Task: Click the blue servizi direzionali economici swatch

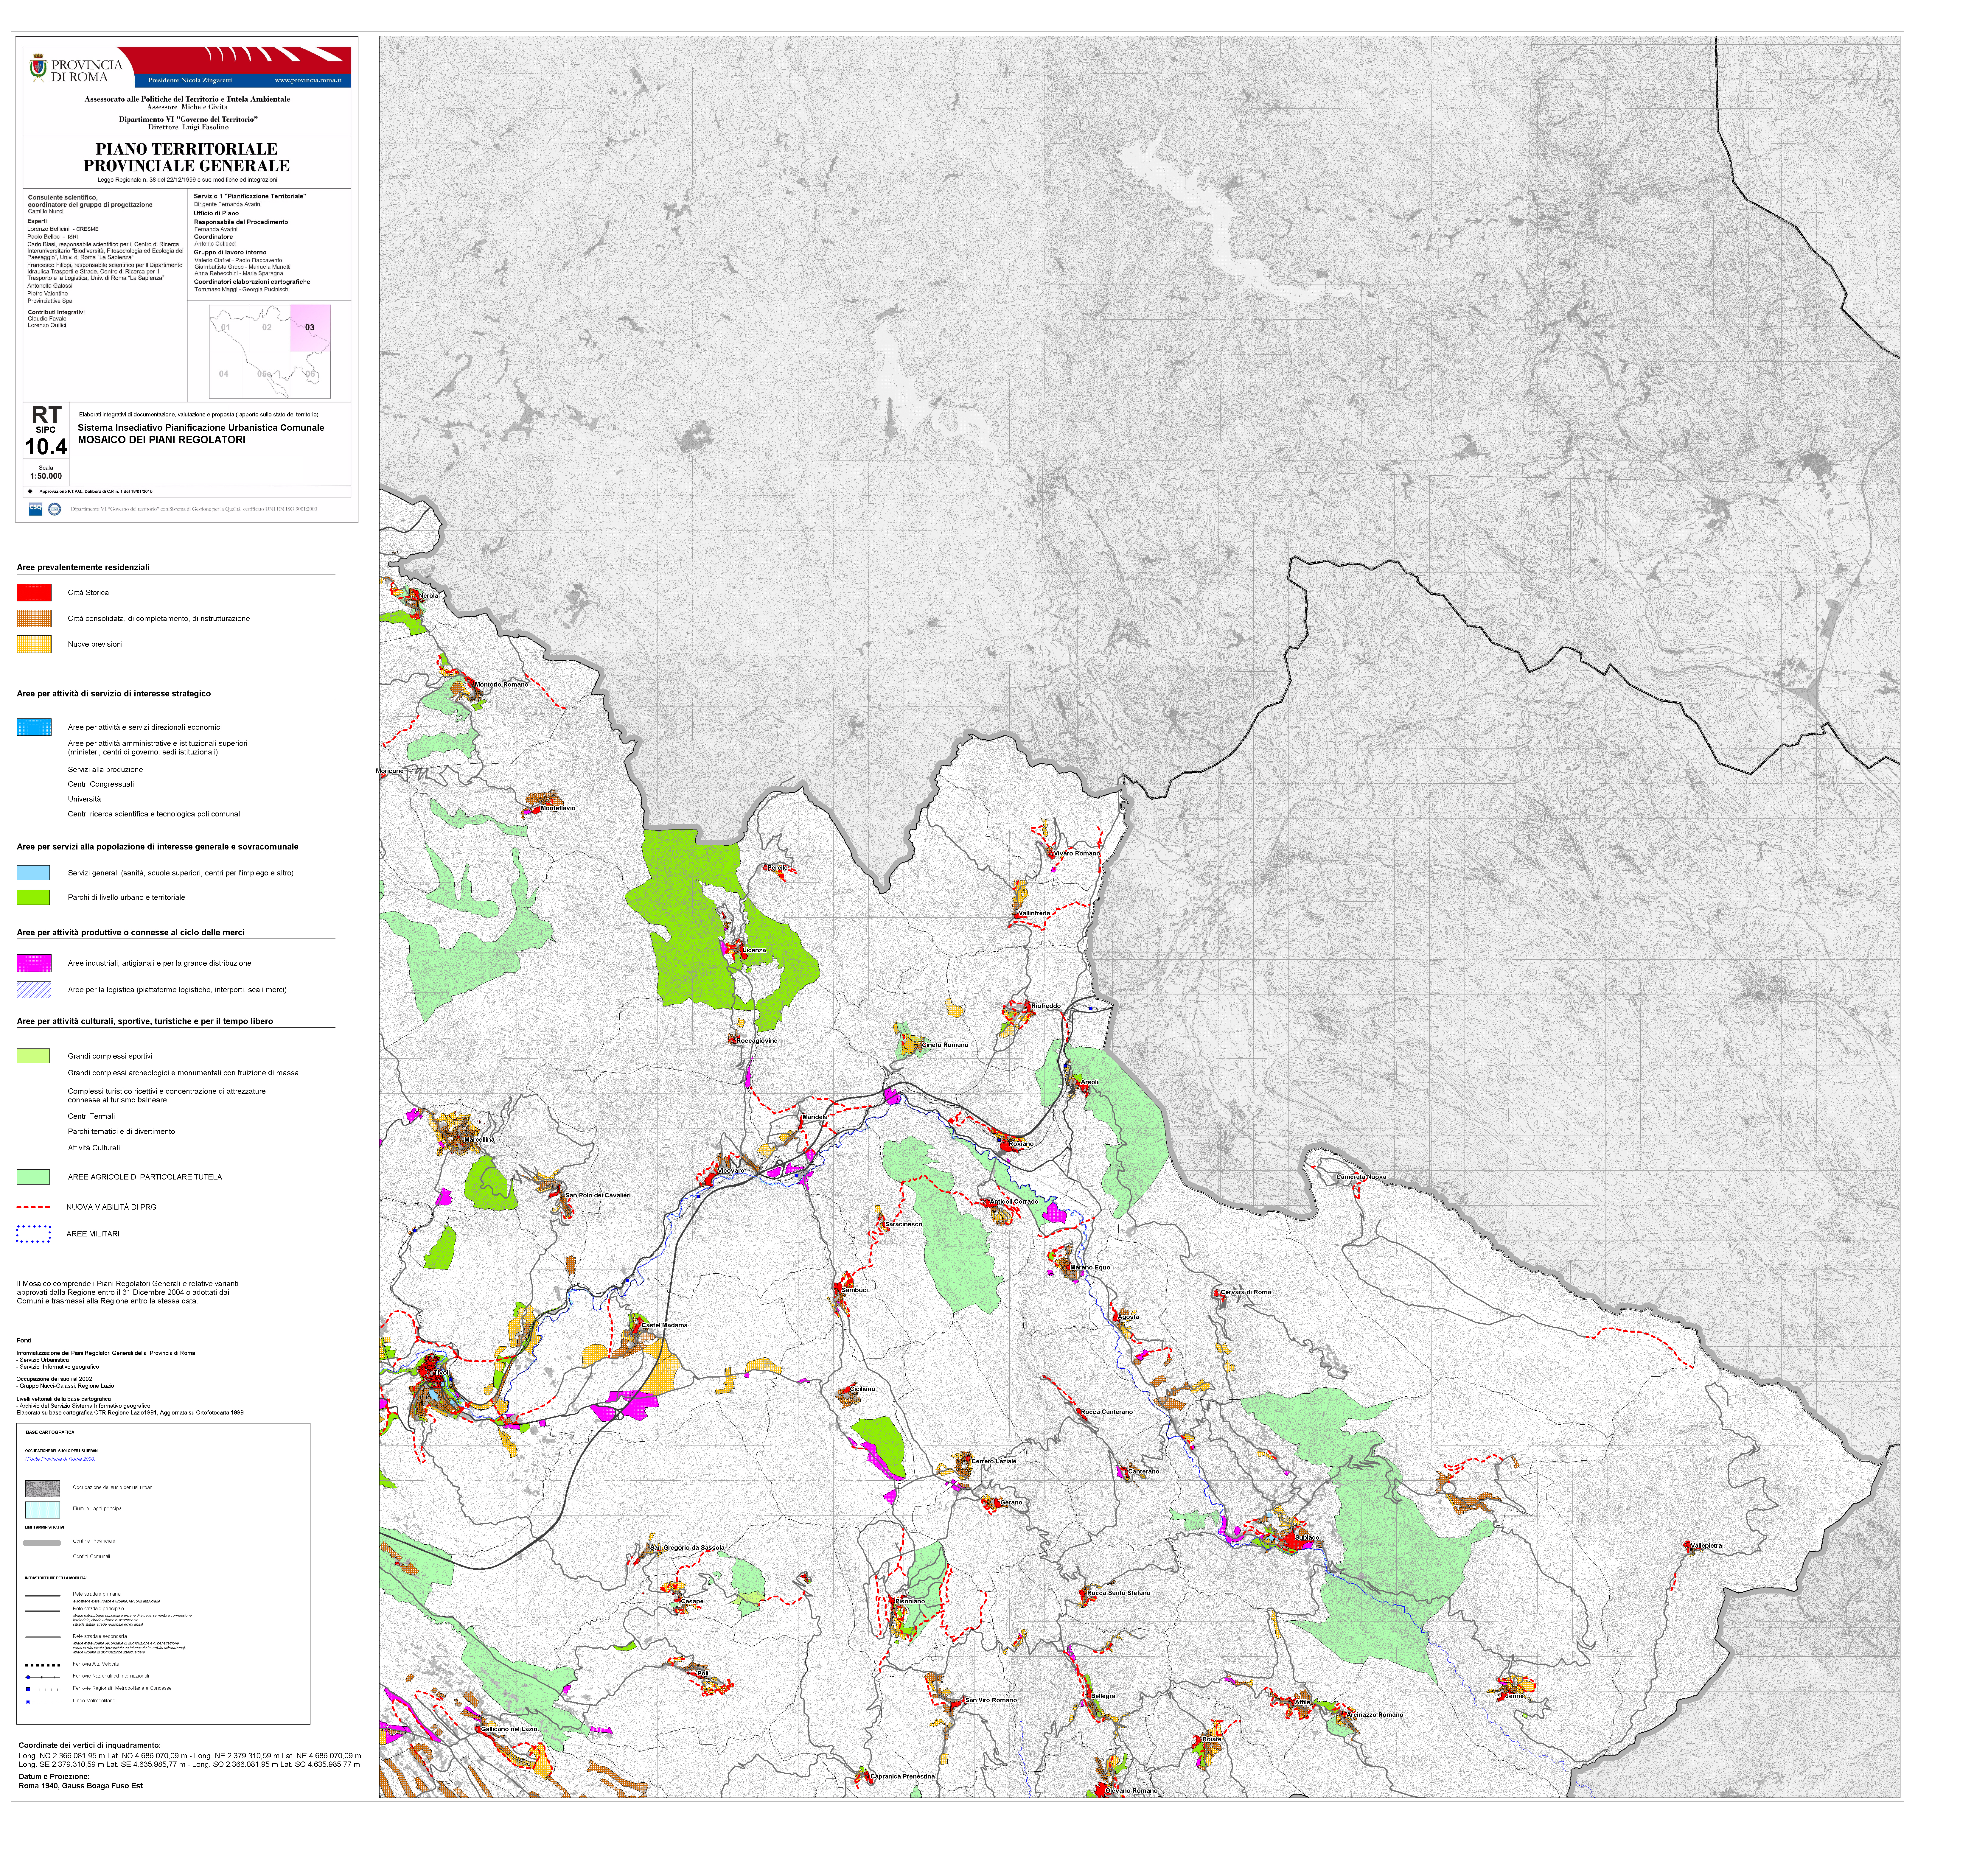Action: pos(34,727)
